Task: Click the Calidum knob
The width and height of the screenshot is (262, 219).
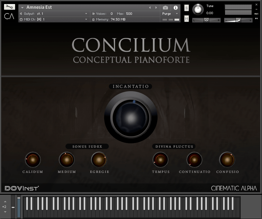Action: [33, 159]
